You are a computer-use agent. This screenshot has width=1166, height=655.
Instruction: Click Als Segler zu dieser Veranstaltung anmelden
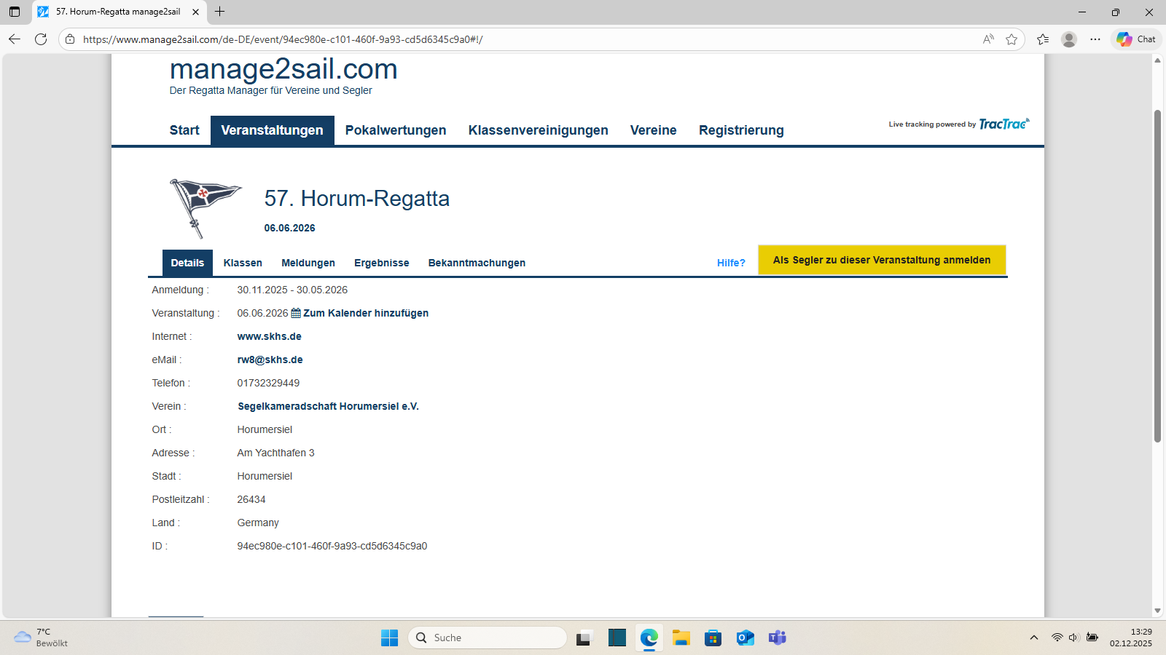(882, 260)
